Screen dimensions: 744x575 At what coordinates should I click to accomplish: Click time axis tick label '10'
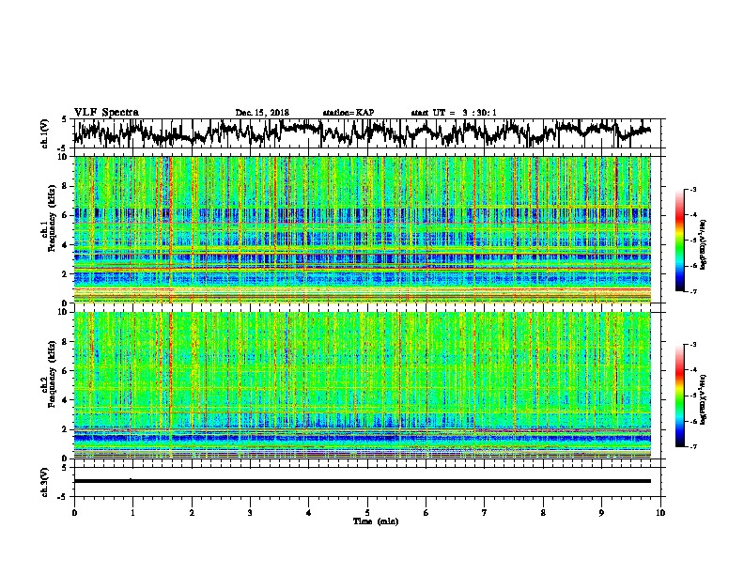tap(660, 512)
